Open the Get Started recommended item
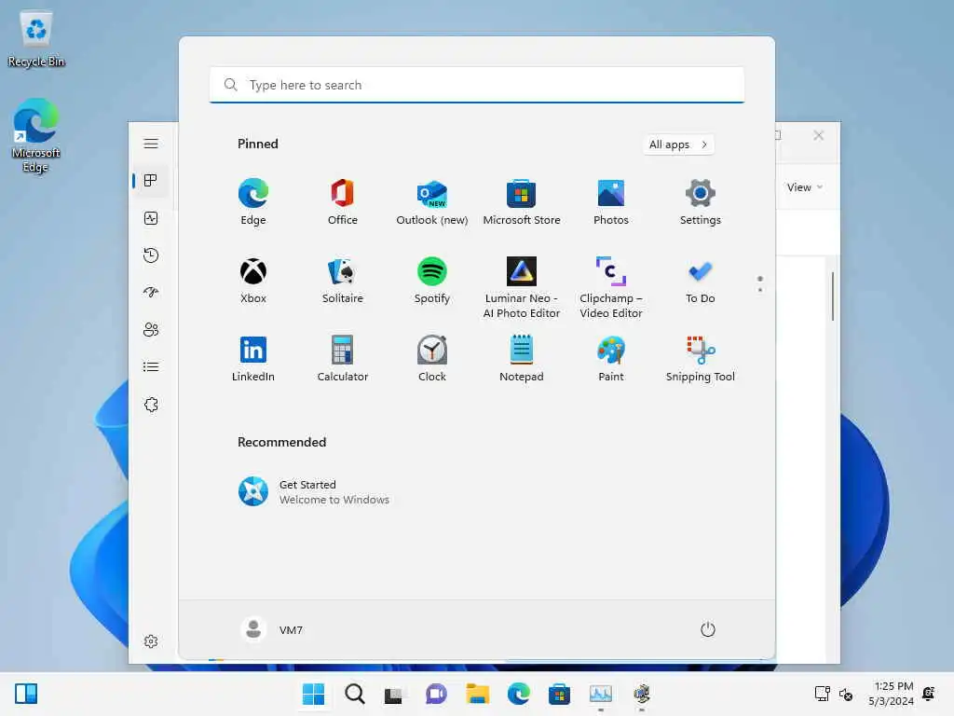954x716 pixels. (314, 492)
